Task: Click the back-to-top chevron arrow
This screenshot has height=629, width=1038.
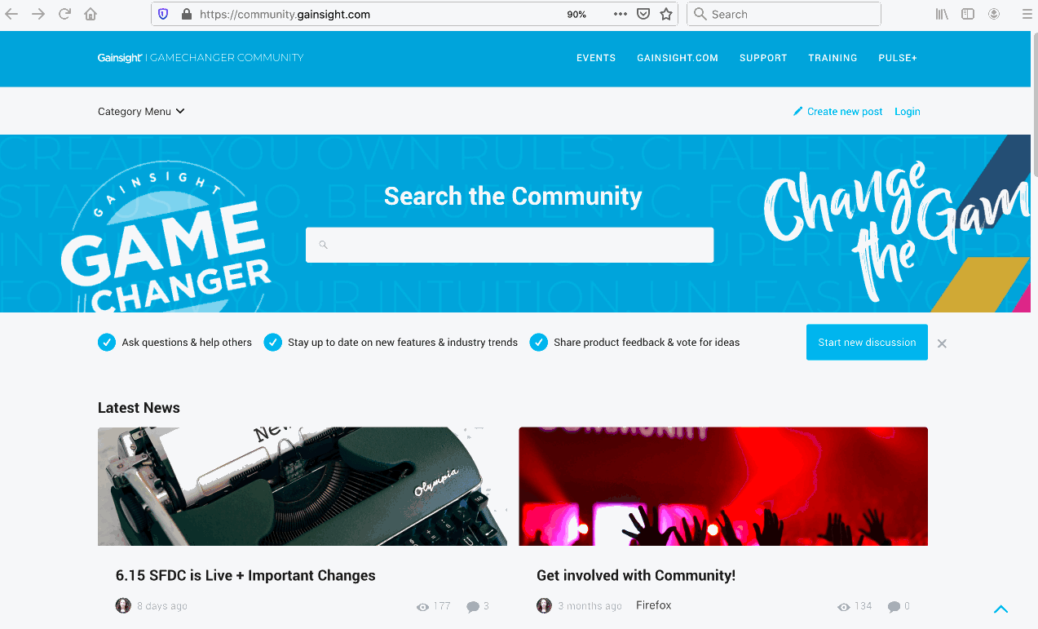Action: [x=1001, y=609]
